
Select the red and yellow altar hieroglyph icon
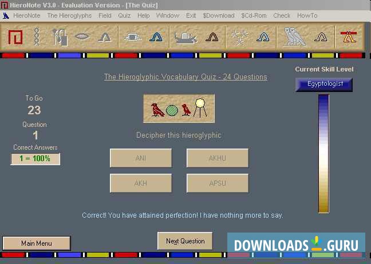(x=349, y=37)
